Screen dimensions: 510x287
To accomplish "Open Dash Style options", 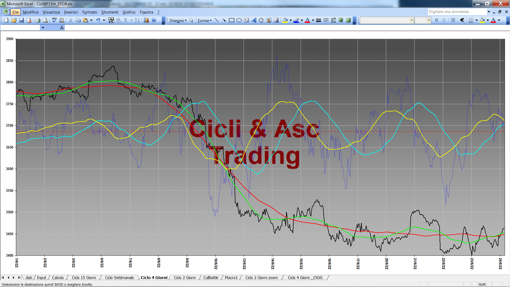I will 326,20.
